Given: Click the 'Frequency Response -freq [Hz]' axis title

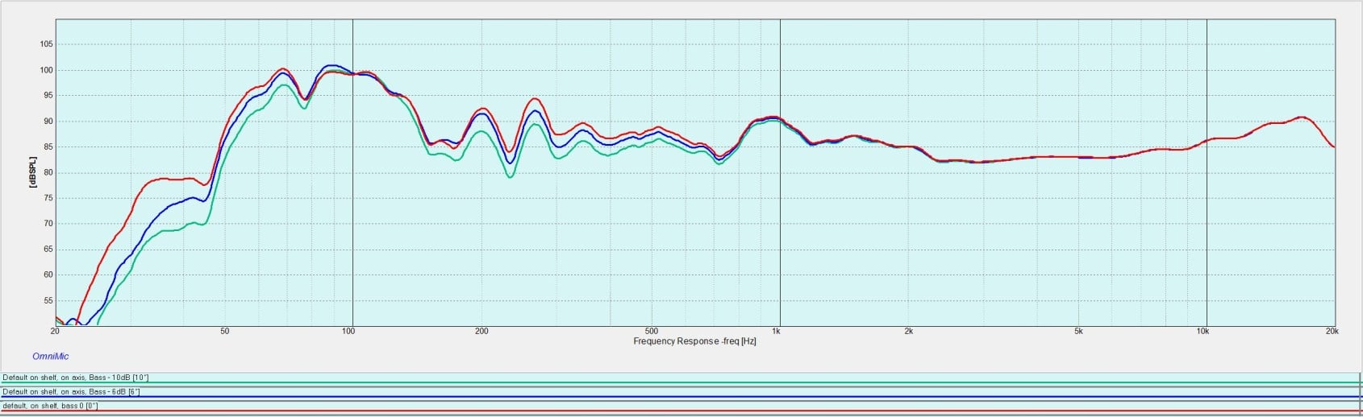Looking at the screenshot, I should pyautogui.click(x=694, y=341).
